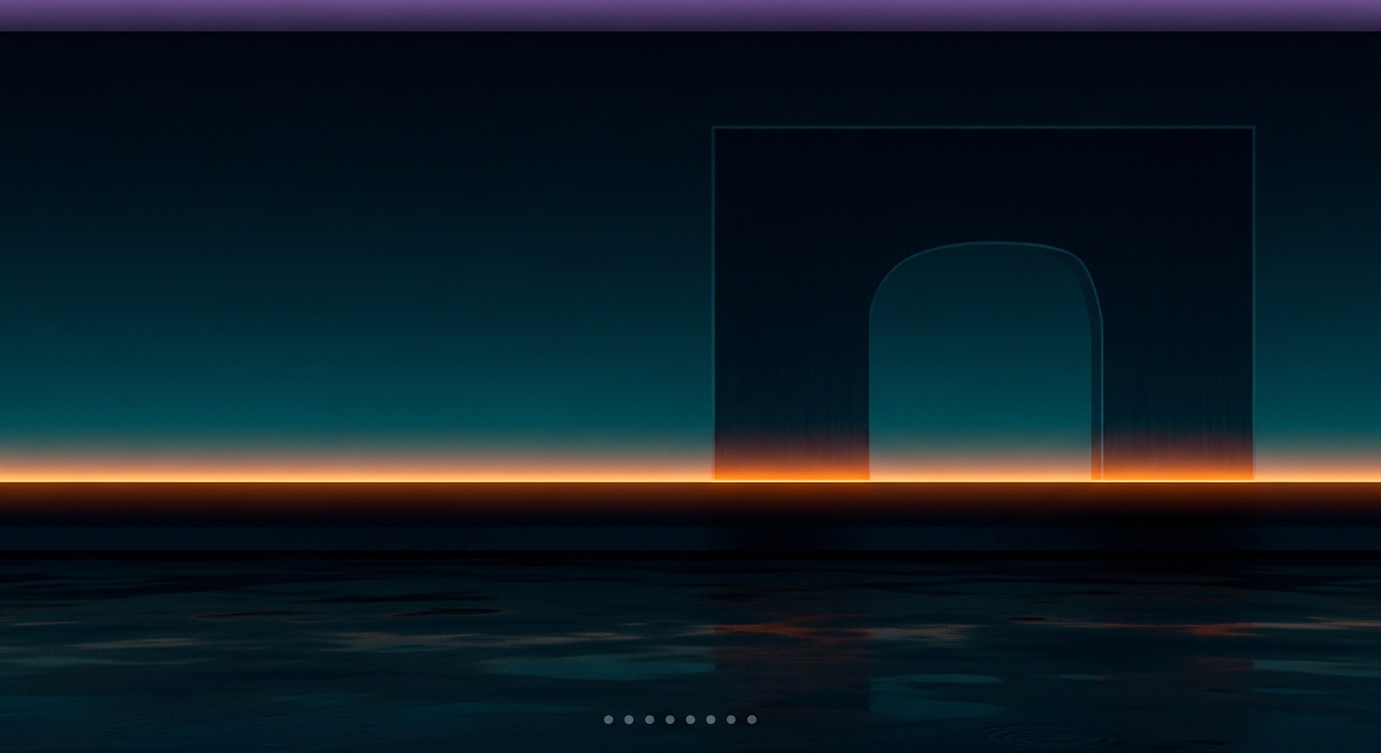The width and height of the screenshot is (1381, 753).
Task: Click inside the arched doorway opening
Action: pos(981,373)
